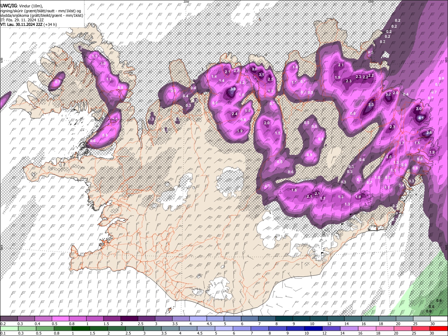Screen dimensions: 448x336
Task: Click the 2.4 precipitation value on the map
Action: pos(234,114)
